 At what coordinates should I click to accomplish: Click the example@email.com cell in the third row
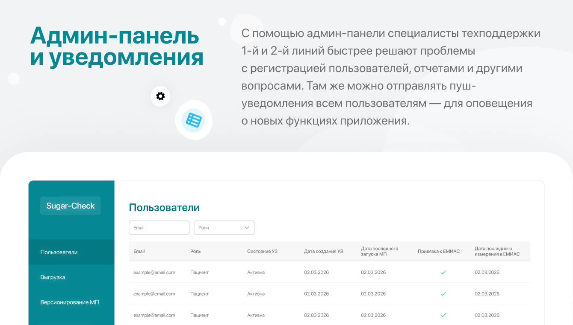click(154, 315)
